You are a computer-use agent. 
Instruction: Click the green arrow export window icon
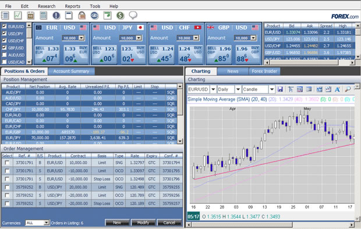point(107,16)
